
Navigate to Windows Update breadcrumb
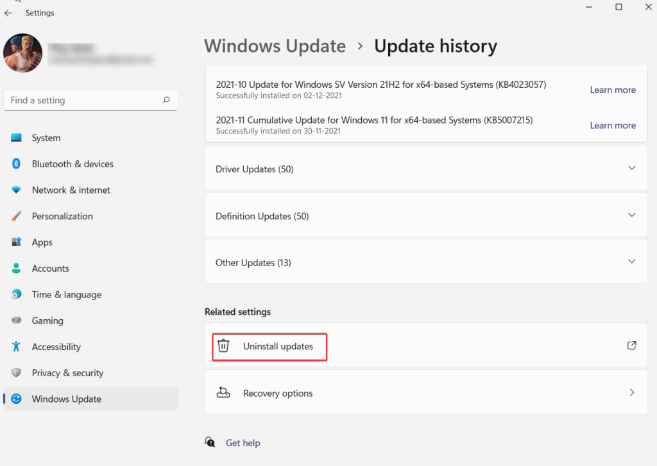pyautogui.click(x=275, y=46)
